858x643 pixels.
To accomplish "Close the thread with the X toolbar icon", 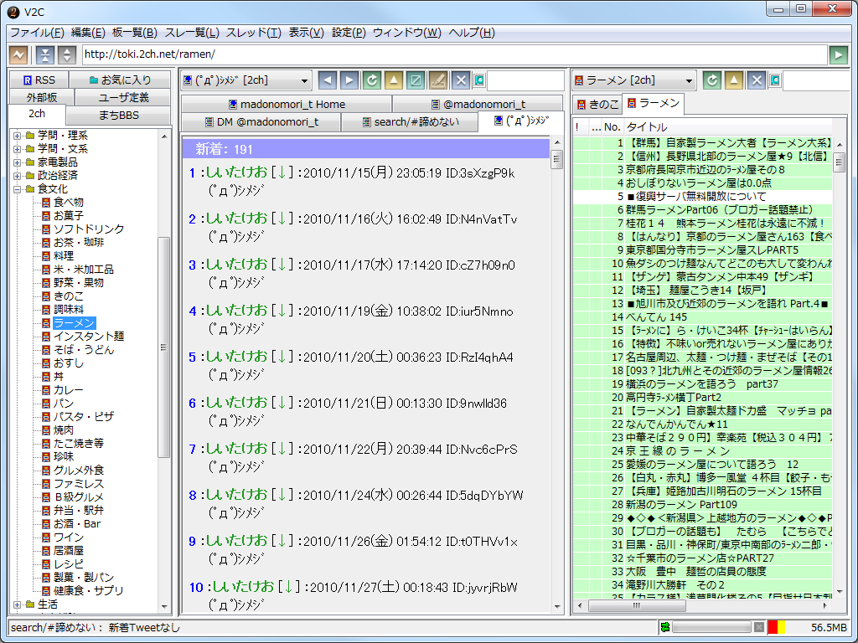I will (461, 80).
